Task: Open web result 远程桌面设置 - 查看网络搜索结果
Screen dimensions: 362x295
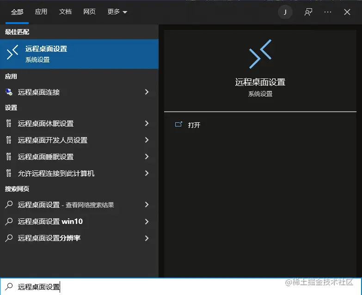Action: (x=79, y=205)
